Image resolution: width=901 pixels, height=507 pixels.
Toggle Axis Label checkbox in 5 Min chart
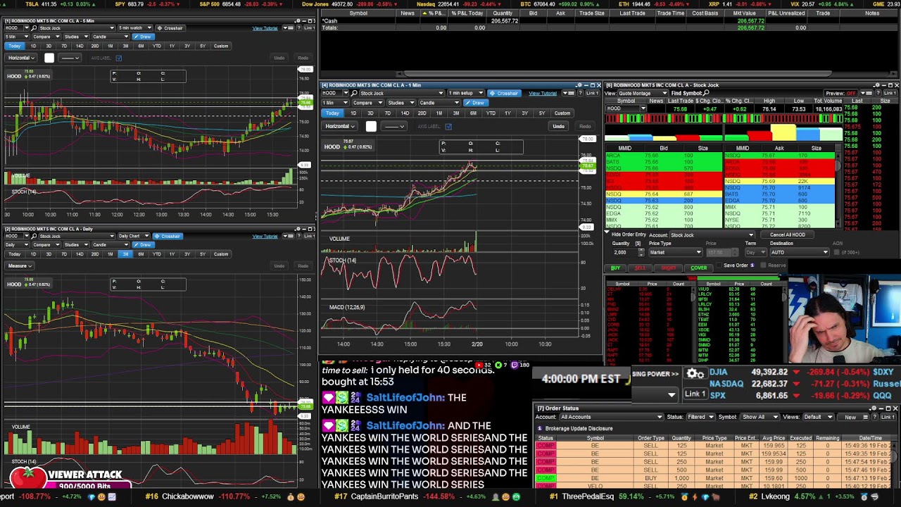click(x=119, y=58)
